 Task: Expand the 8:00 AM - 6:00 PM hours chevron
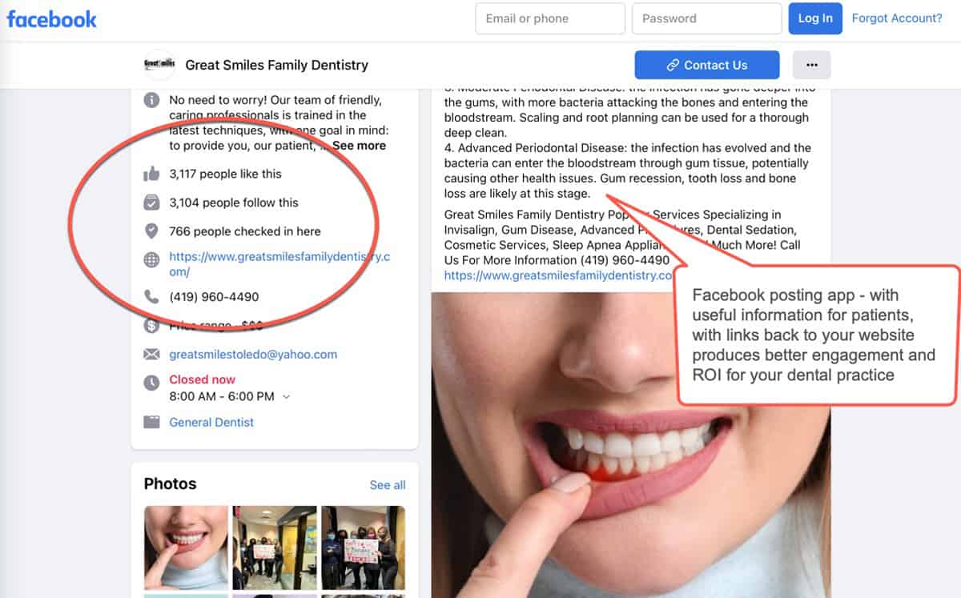287,397
